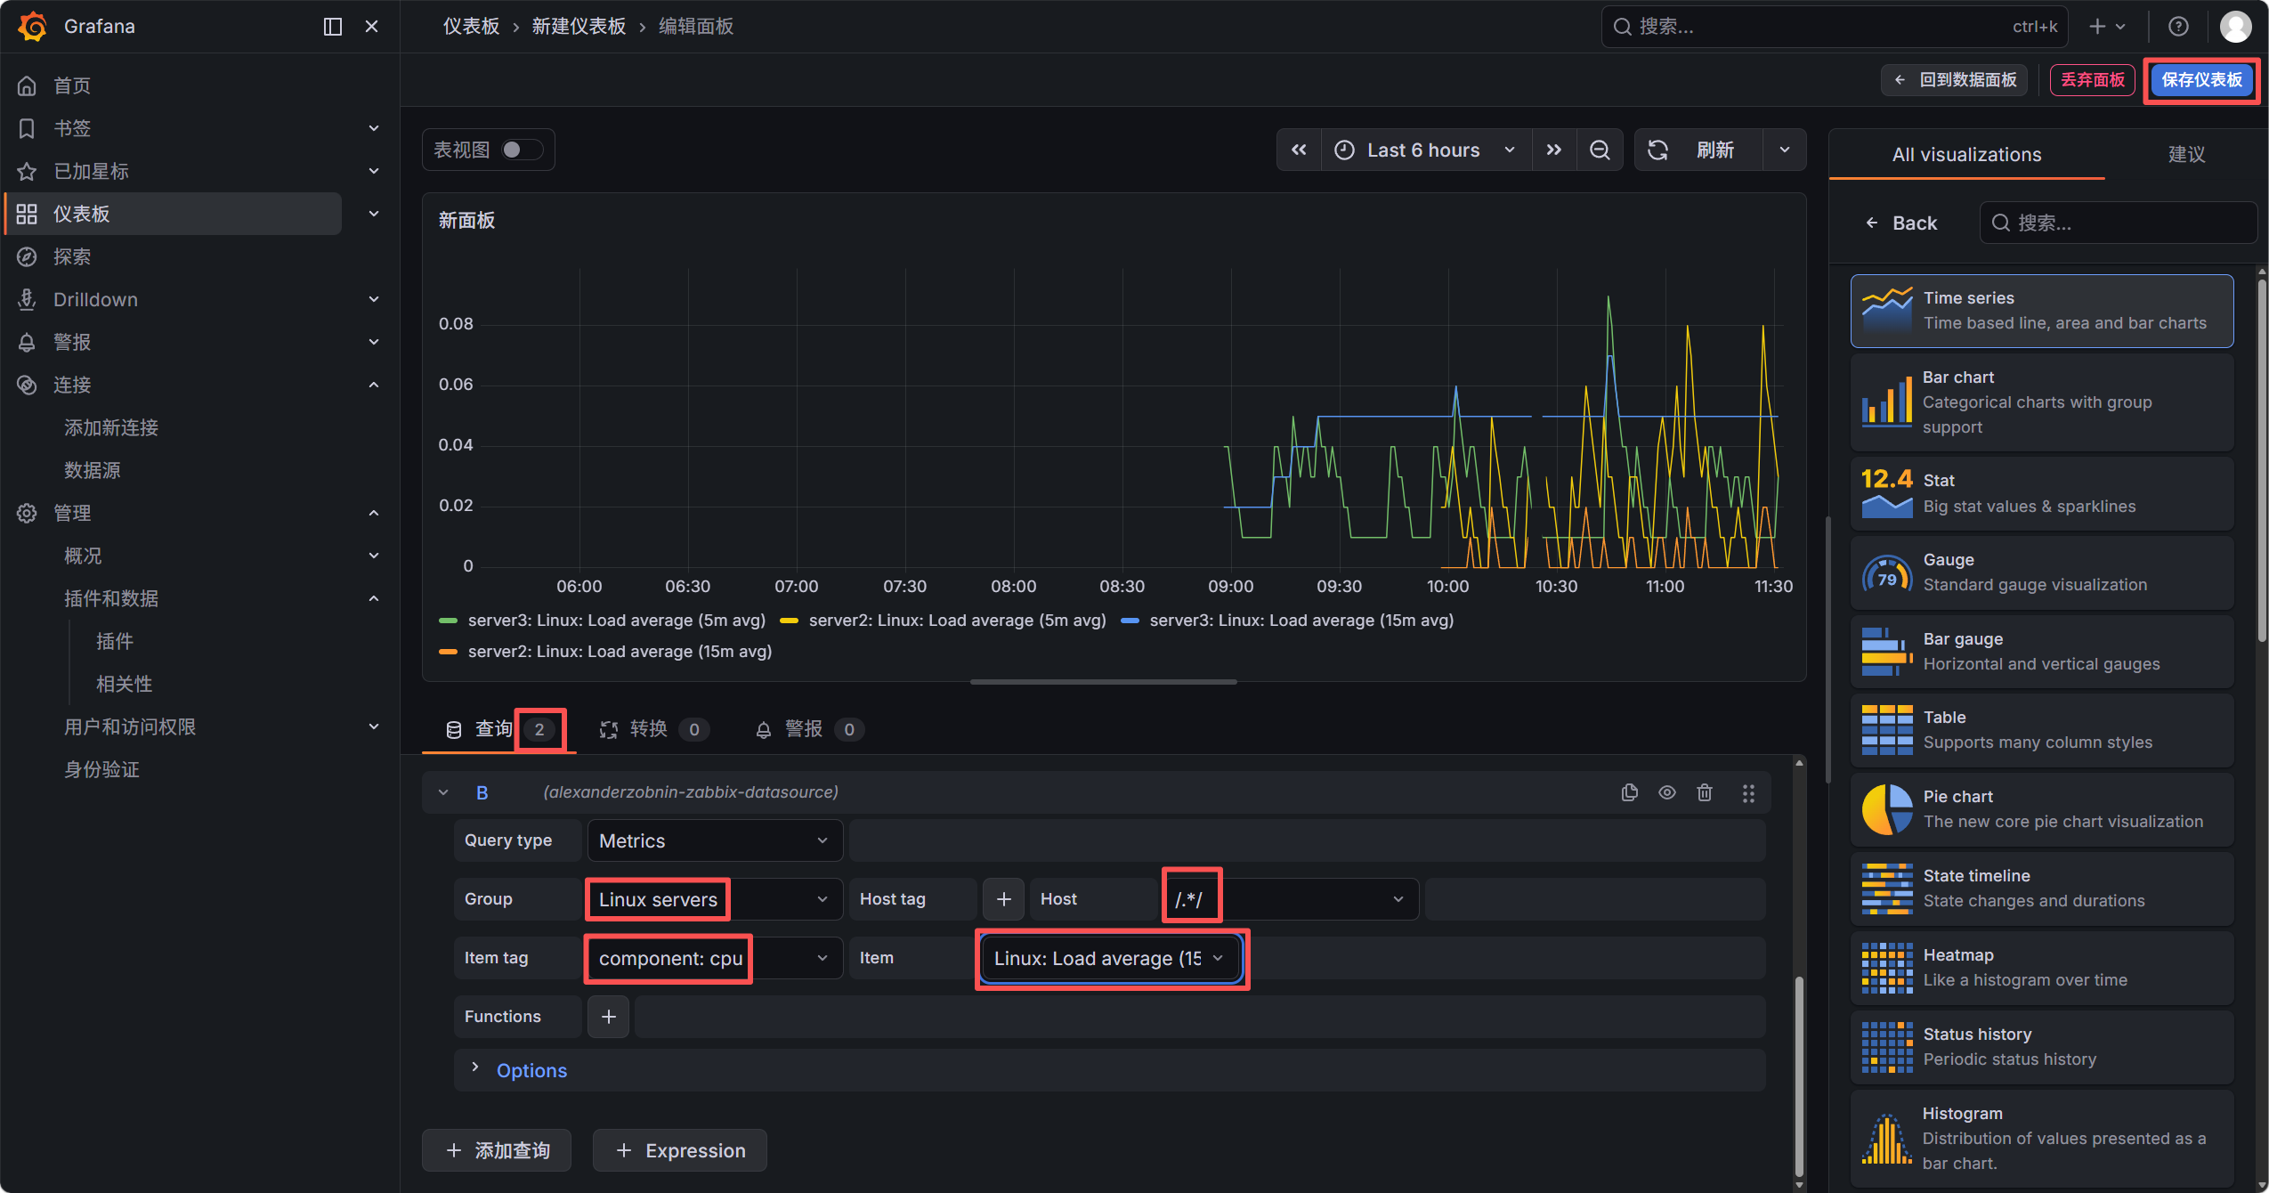Open the Item tag component: cpu dropdown
The width and height of the screenshot is (2269, 1193).
715,958
